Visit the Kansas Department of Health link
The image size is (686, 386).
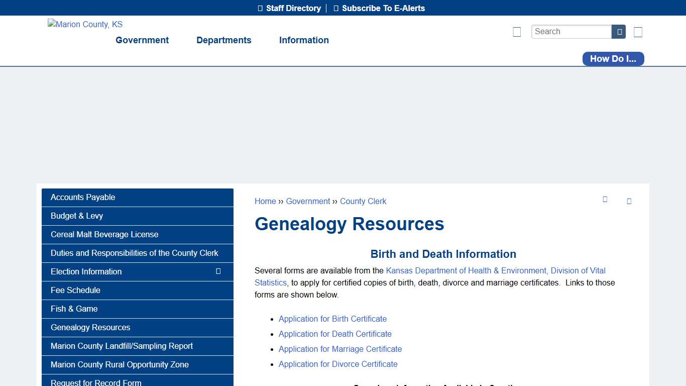(x=496, y=270)
